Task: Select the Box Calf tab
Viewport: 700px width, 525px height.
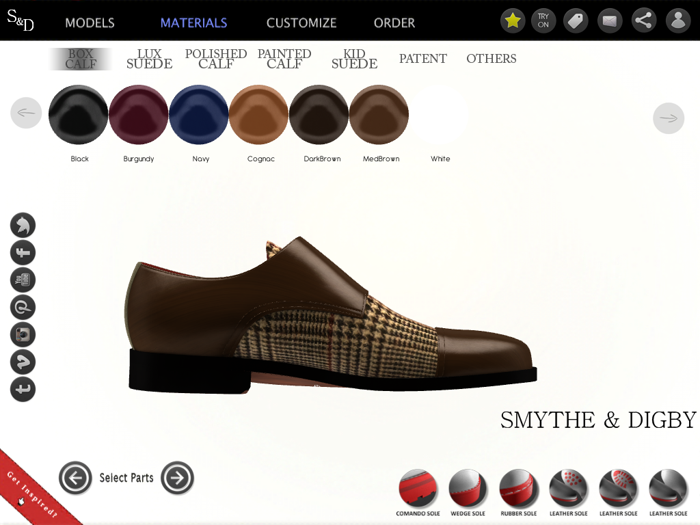Action: pyautogui.click(x=81, y=59)
